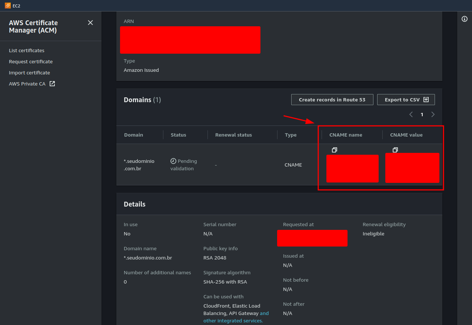Click the Domain column header
The width and height of the screenshot is (472, 325).
click(133, 135)
